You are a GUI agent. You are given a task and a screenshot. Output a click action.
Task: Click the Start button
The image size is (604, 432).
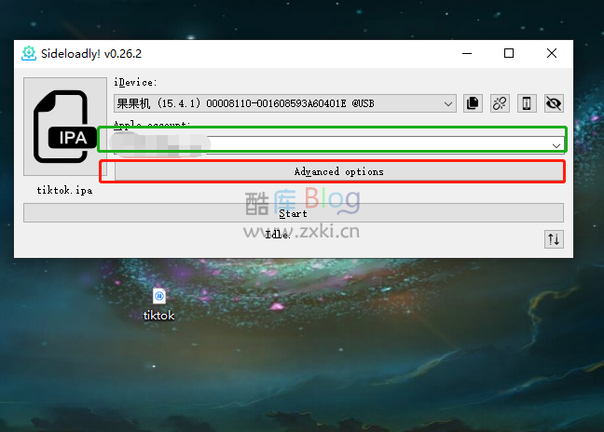point(294,213)
